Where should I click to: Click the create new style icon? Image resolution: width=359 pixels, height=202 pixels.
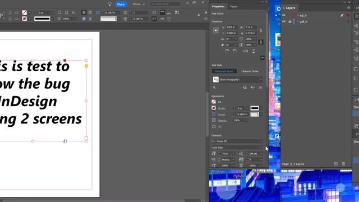click(x=260, y=88)
